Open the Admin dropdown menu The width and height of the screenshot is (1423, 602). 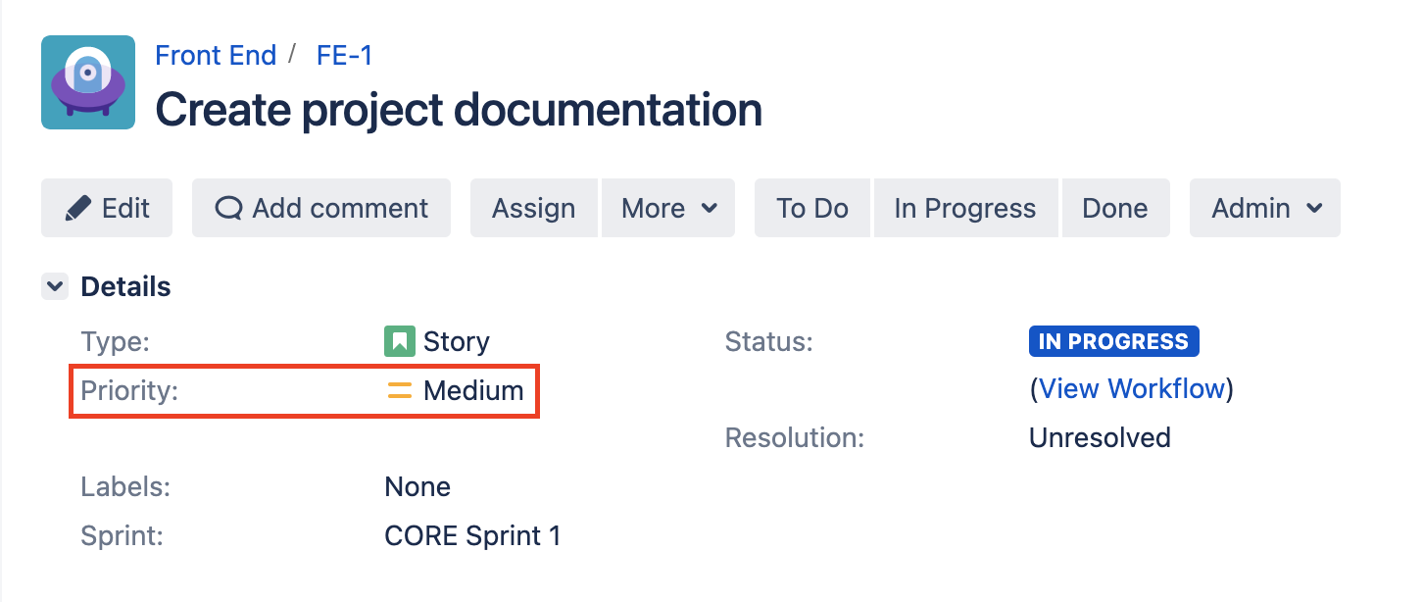pos(1265,208)
